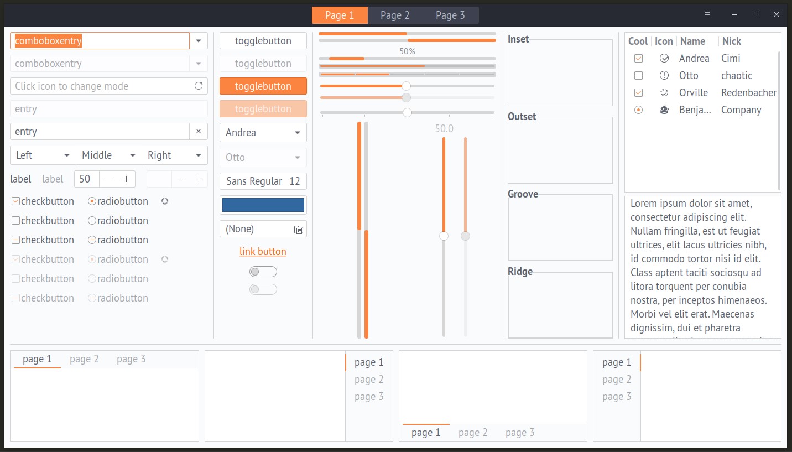Uncheck the first enabled checked checkbutton

click(16, 201)
